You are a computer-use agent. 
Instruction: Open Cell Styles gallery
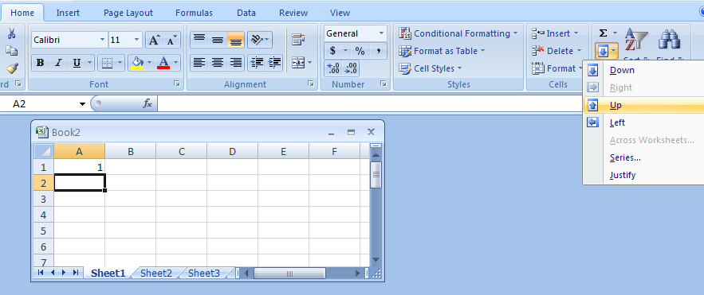click(x=431, y=68)
